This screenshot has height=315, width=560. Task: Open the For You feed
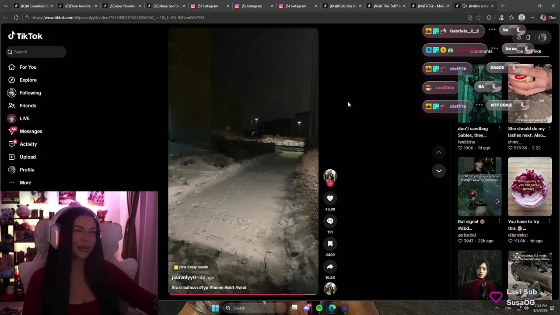[28, 67]
